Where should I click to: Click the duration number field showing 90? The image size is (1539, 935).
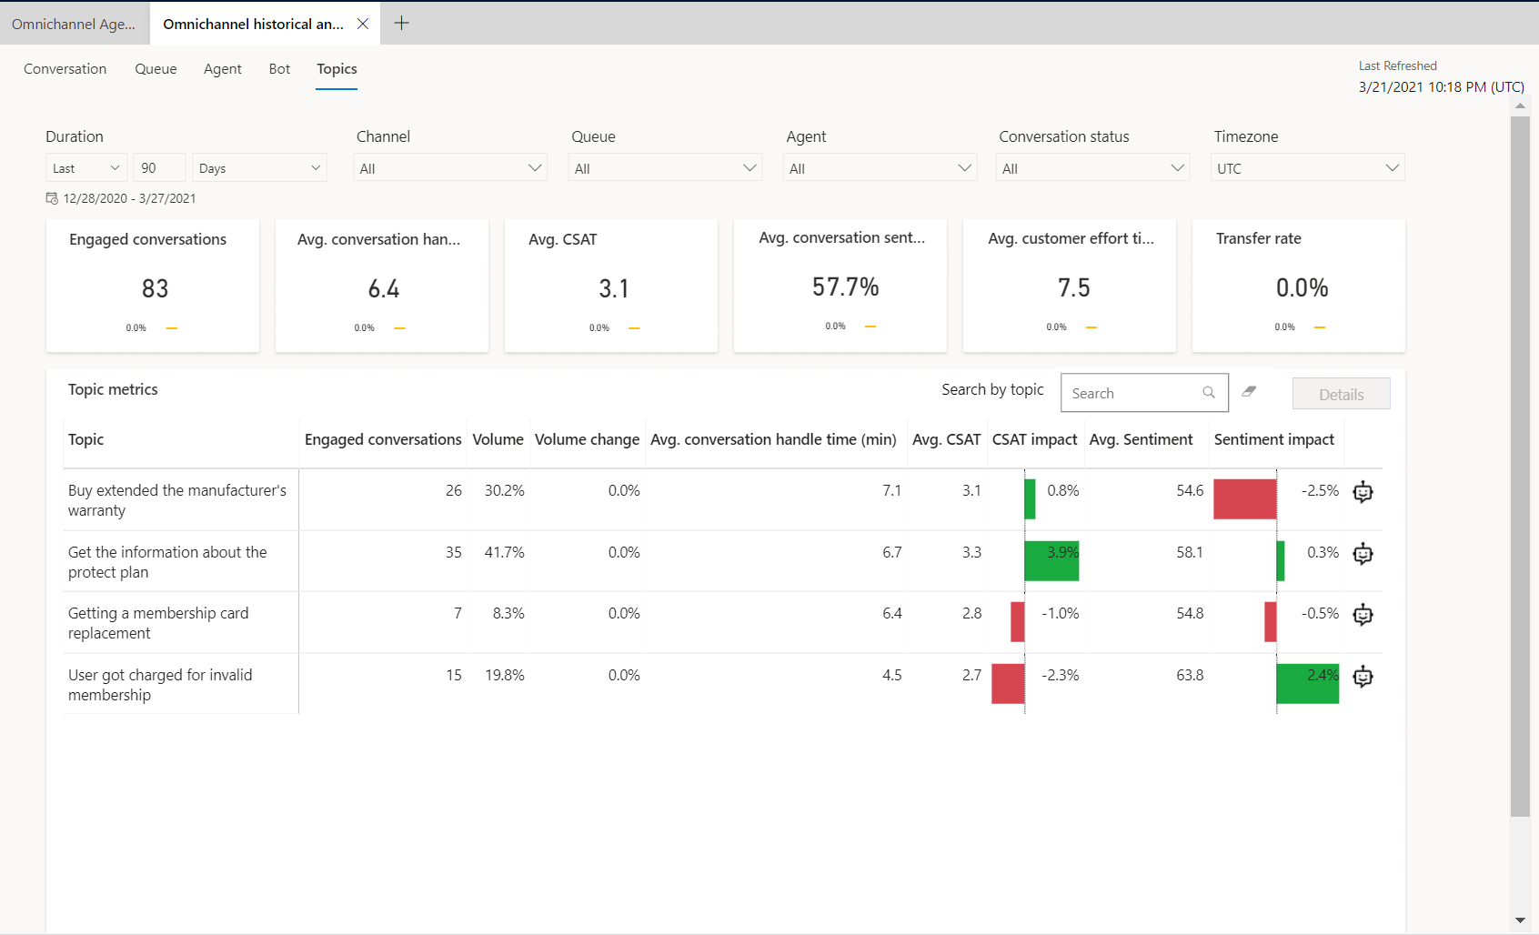pyautogui.click(x=159, y=168)
